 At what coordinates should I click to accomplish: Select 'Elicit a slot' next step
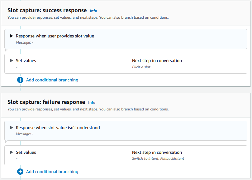tap(141, 67)
